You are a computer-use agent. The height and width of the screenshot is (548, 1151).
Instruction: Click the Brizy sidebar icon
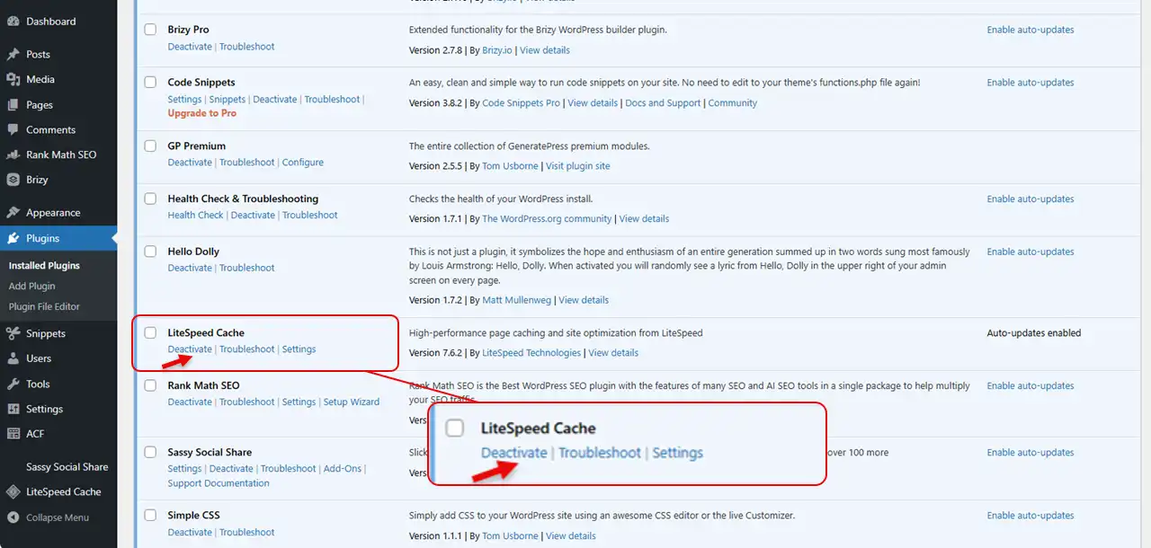coord(13,180)
